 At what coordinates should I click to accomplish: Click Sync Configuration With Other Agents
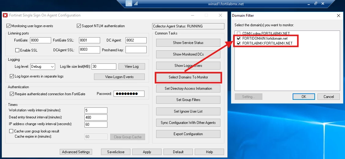pos(188,123)
